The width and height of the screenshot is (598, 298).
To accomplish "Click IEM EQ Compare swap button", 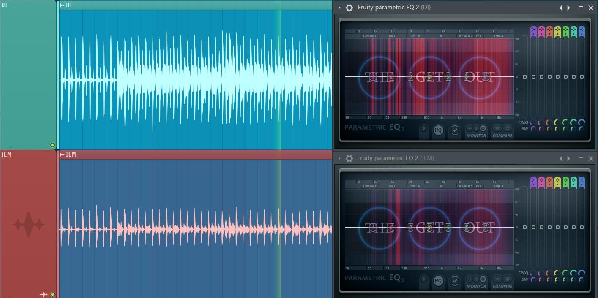I will click(x=507, y=279).
